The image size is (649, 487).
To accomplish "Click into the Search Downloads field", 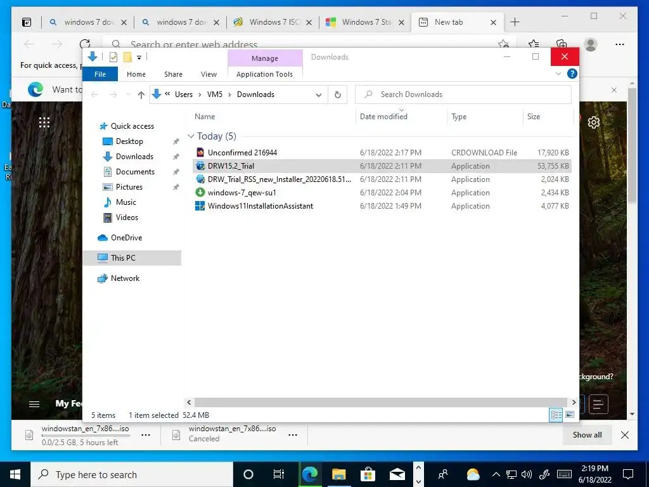I will point(463,94).
